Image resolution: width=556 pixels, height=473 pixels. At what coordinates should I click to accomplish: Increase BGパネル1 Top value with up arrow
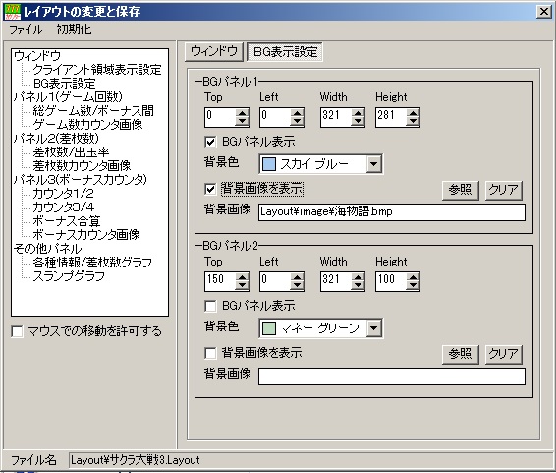[x=242, y=113]
